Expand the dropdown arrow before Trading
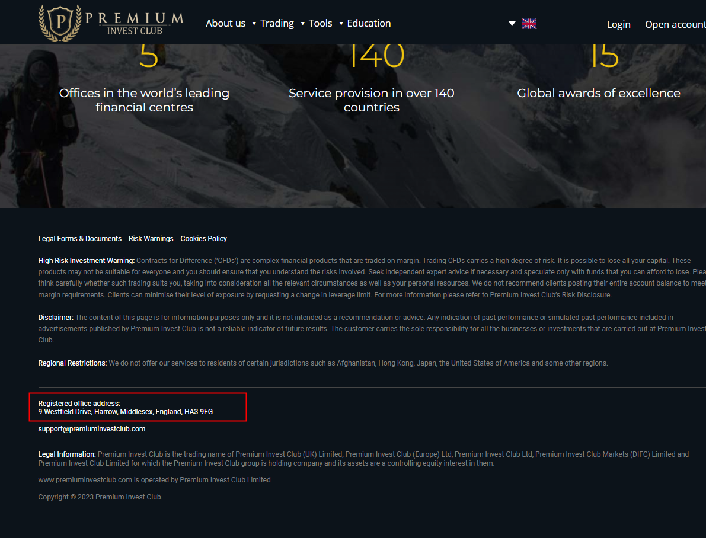The image size is (706, 538). click(x=254, y=24)
